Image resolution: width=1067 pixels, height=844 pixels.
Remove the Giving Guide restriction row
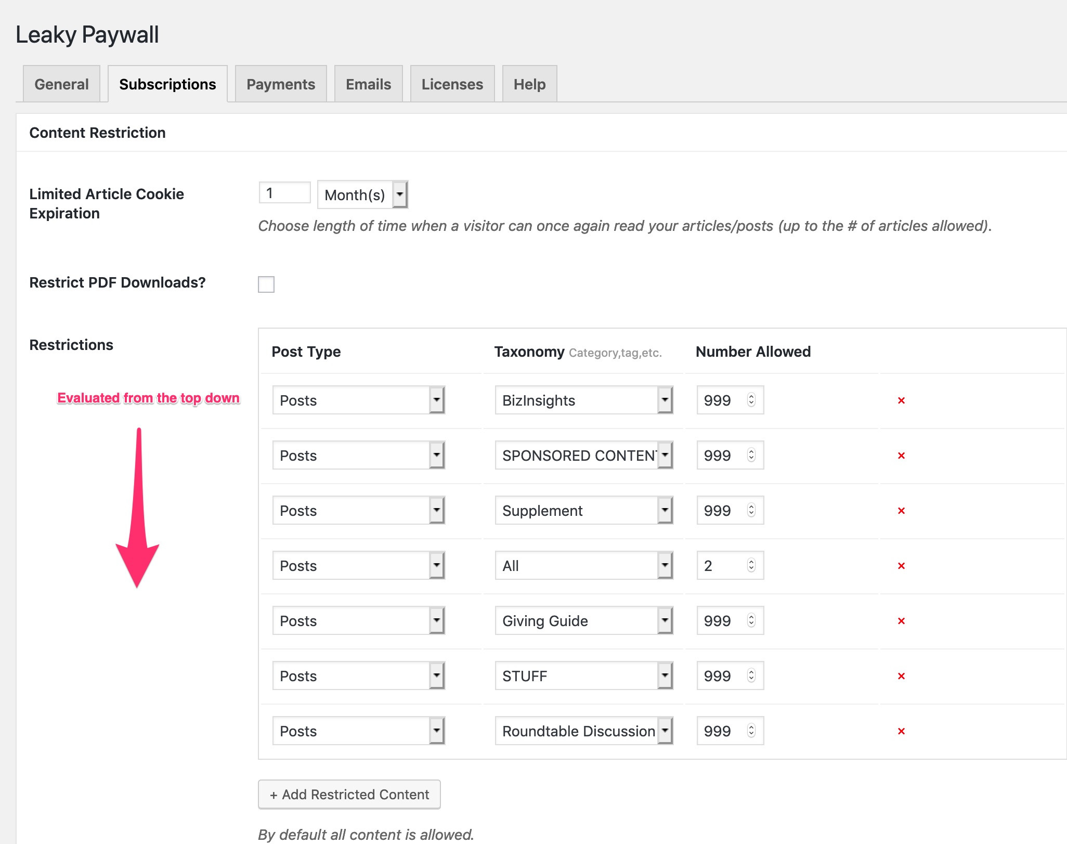pos(901,621)
